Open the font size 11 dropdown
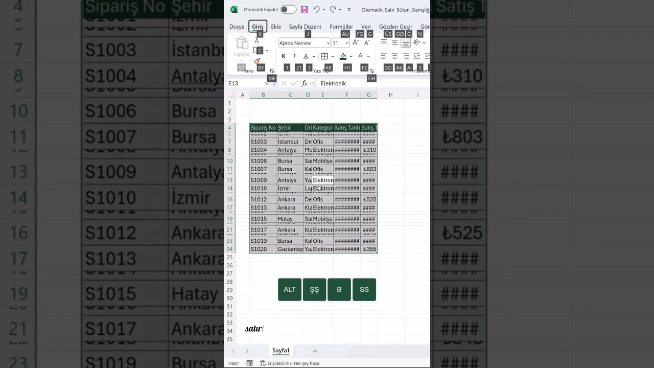This screenshot has height=368, width=654. 347,43
